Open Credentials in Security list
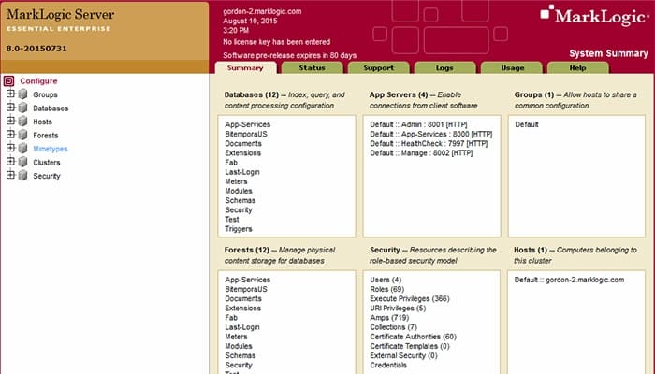655x374 pixels. (x=388, y=366)
